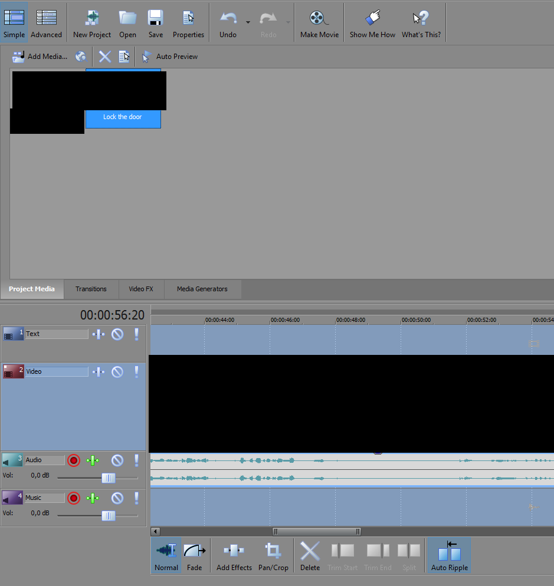Enable Auto Preview
This screenshot has height=586, width=554.
(170, 57)
